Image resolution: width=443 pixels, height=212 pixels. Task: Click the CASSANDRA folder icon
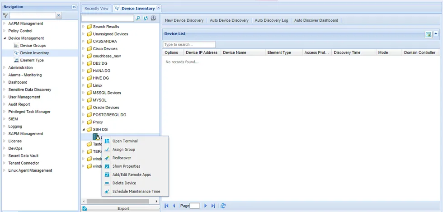pos(90,41)
